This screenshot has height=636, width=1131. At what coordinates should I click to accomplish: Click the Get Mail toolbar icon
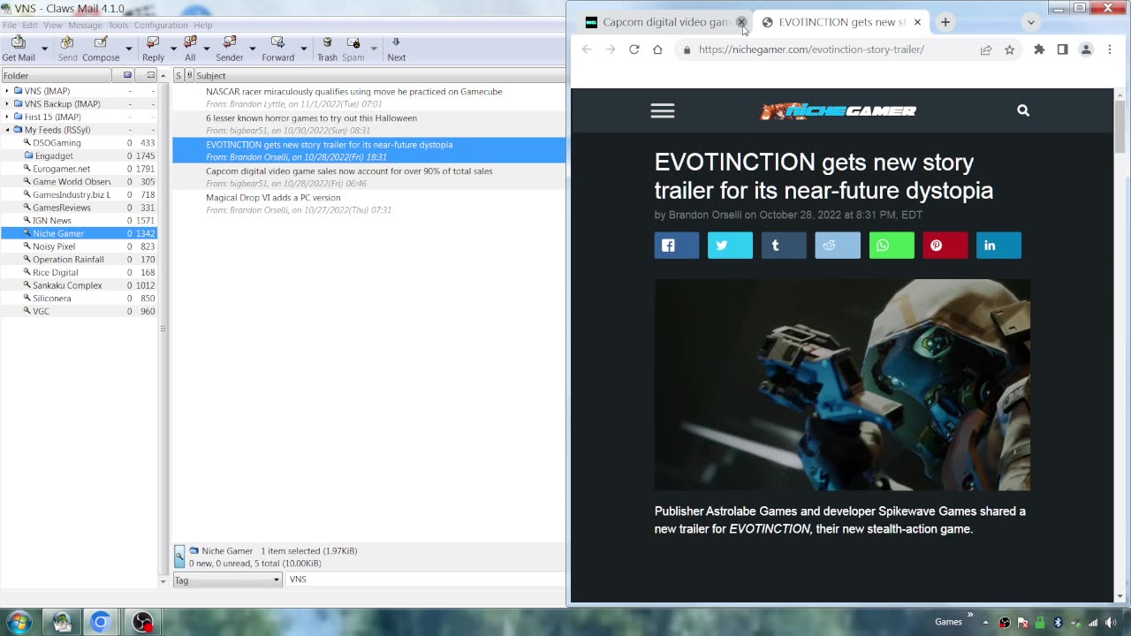[x=19, y=42]
